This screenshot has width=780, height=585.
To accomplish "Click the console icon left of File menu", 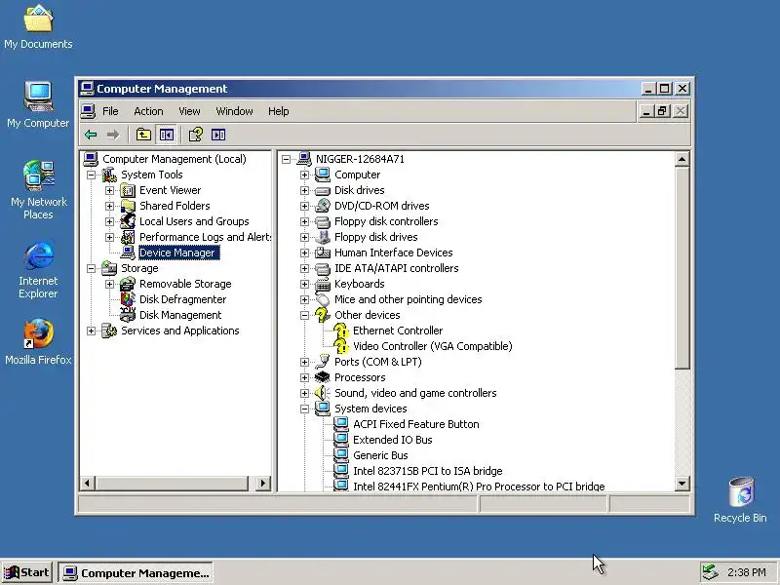I will click(x=88, y=111).
